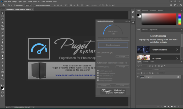Click Change next to Test Location Default
The image size is (183, 109).
(x=122, y=56)
